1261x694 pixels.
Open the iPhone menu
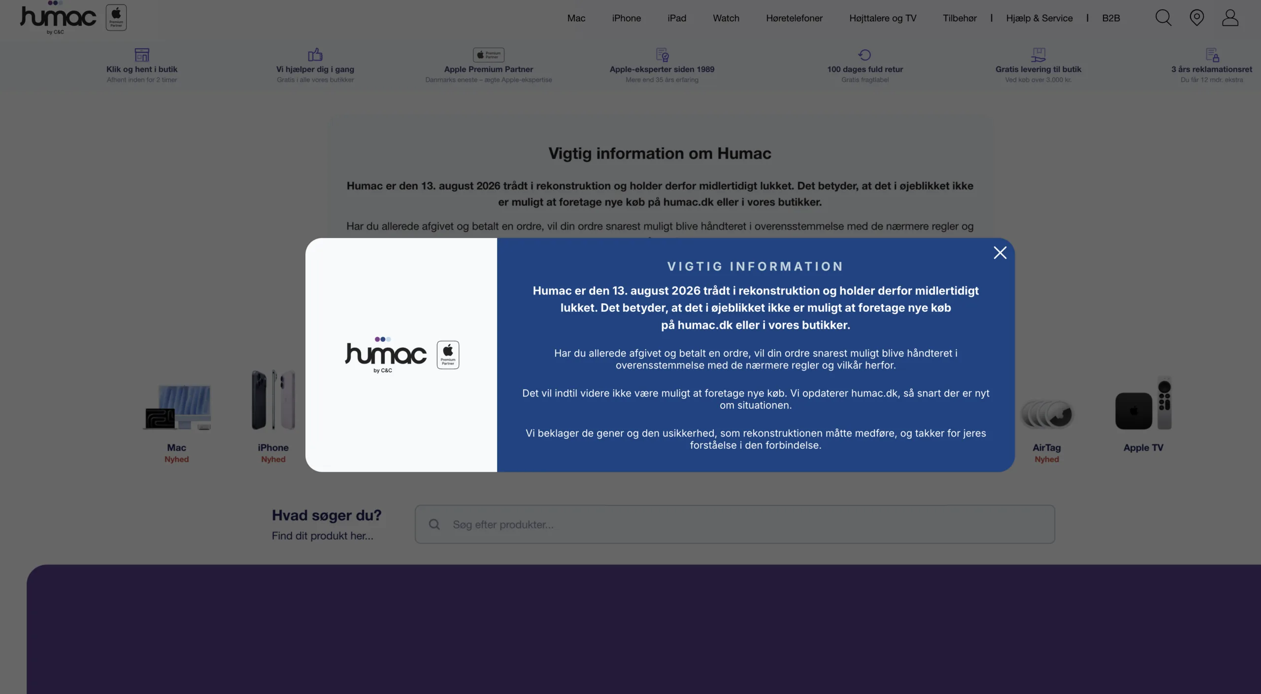[x=626, y=18]
